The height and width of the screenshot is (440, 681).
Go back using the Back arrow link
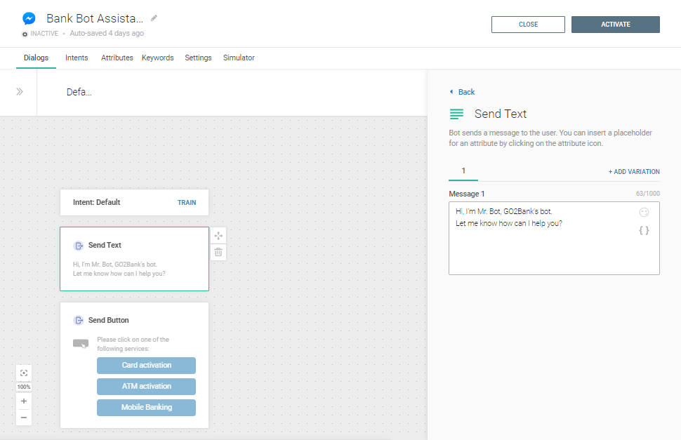(462, 92)
